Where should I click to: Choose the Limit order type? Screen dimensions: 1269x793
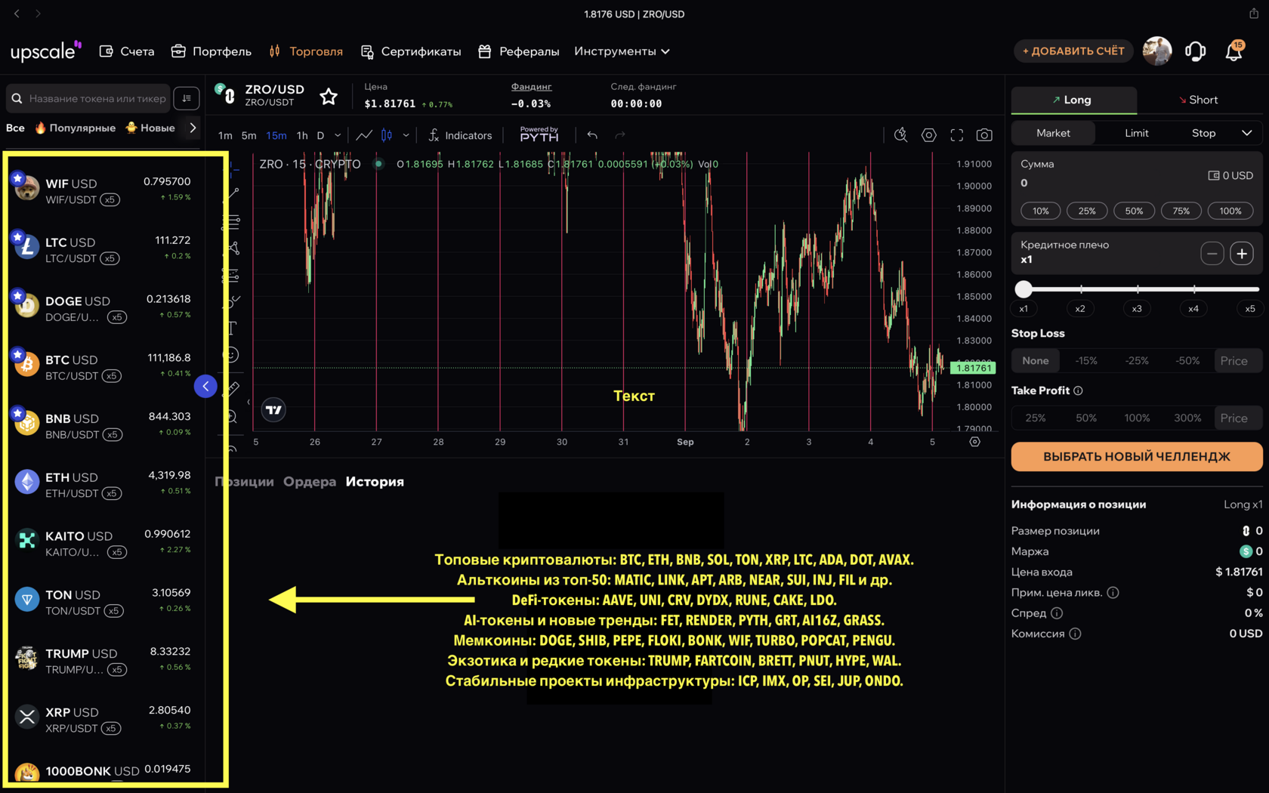click(1136, 133)
